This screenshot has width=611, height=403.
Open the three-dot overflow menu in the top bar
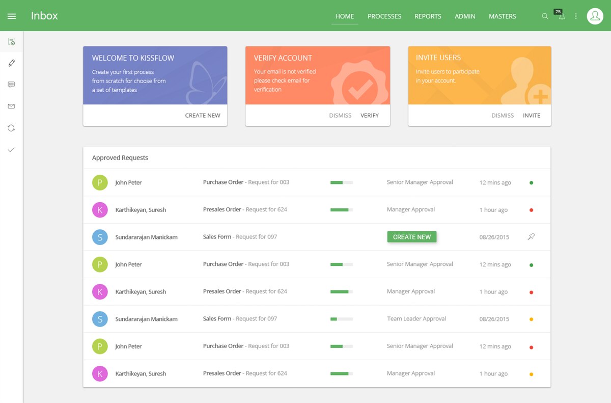point(576,16)
